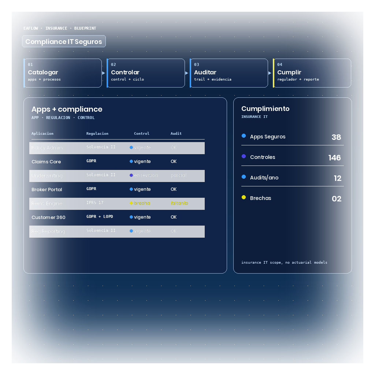This screenshot has width=375, height=375.
Task: Open the 03 Auditar step card
Action: point(229,73)
